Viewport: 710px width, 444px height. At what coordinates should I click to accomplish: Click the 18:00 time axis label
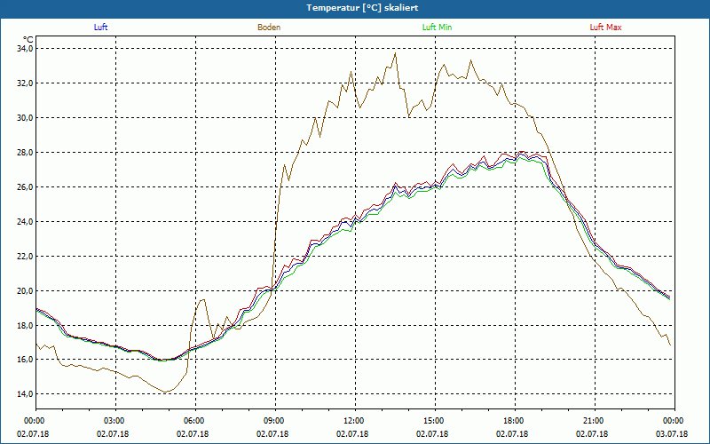pos(515,421)
